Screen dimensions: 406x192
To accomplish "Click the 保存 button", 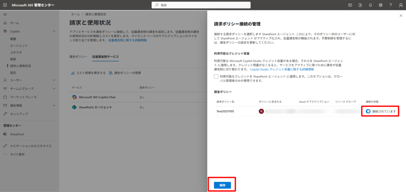I will pos(222,185).
